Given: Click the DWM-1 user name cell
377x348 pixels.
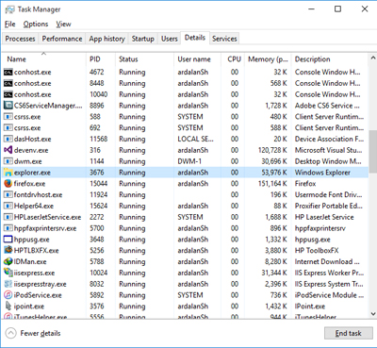Looking at the screenshot, I should pos(189,161).
